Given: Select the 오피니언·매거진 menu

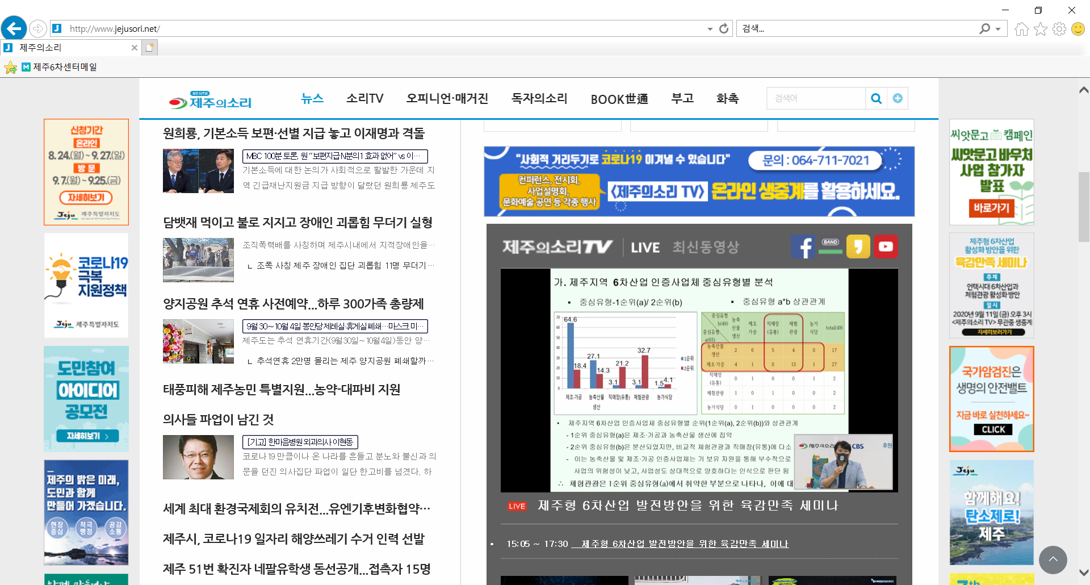Looking at the screenshot, I should 447,98.
